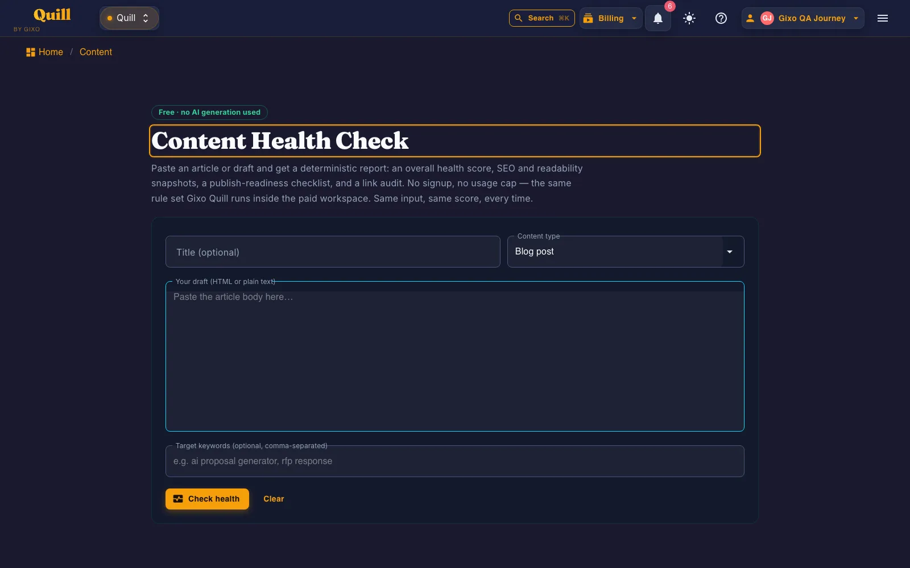Open the Search command bar
This screenshot has height=568, width=910.
pos(541,18)
